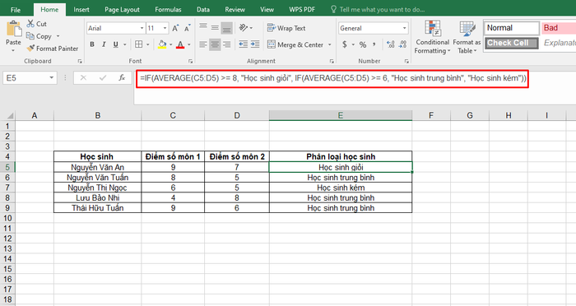Image resolution: width=576 pixels, height=306 pixels.
Task: Open the font size 11 dropdown
Action: (x=165, y=28)
